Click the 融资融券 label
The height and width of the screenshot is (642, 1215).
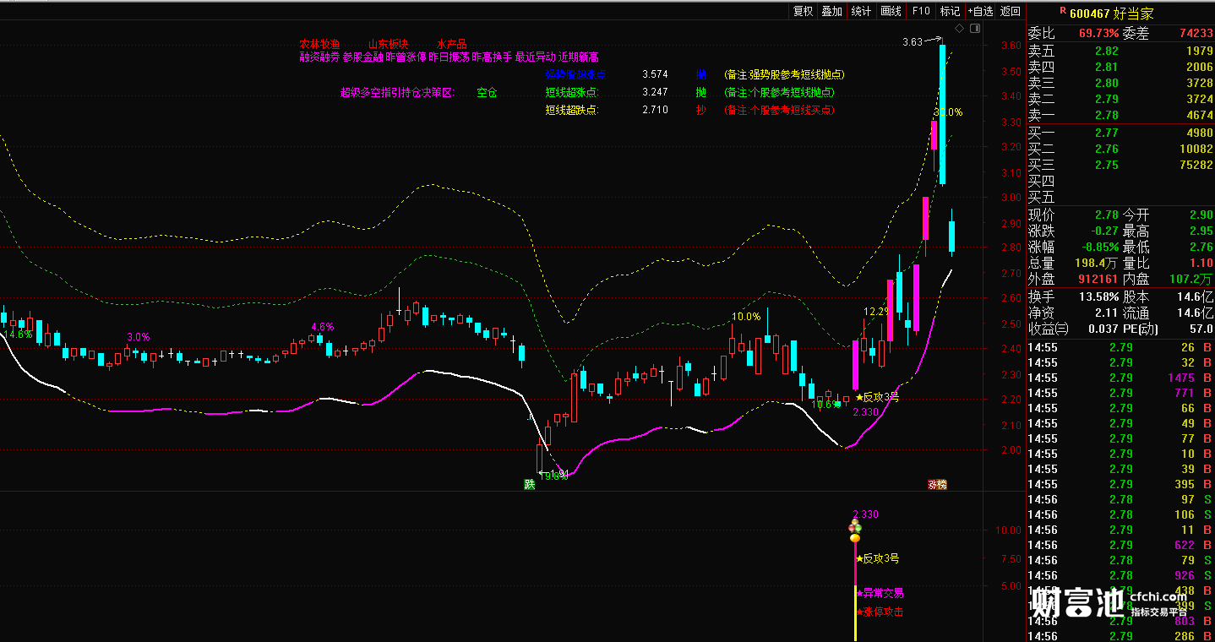[x=319, y=57]
